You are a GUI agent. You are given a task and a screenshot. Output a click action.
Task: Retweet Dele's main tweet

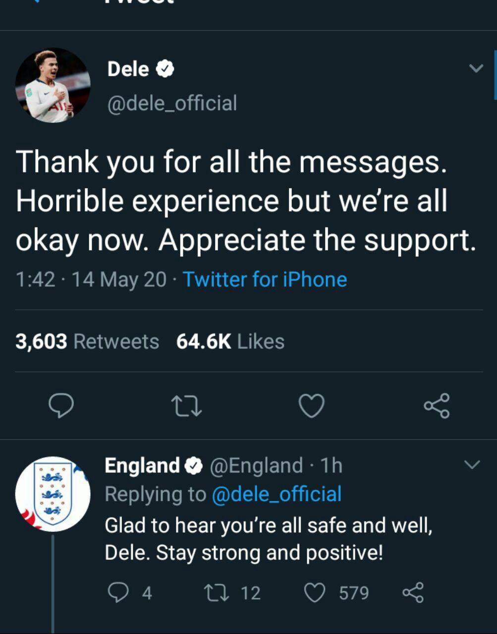(x=186, y=406)
